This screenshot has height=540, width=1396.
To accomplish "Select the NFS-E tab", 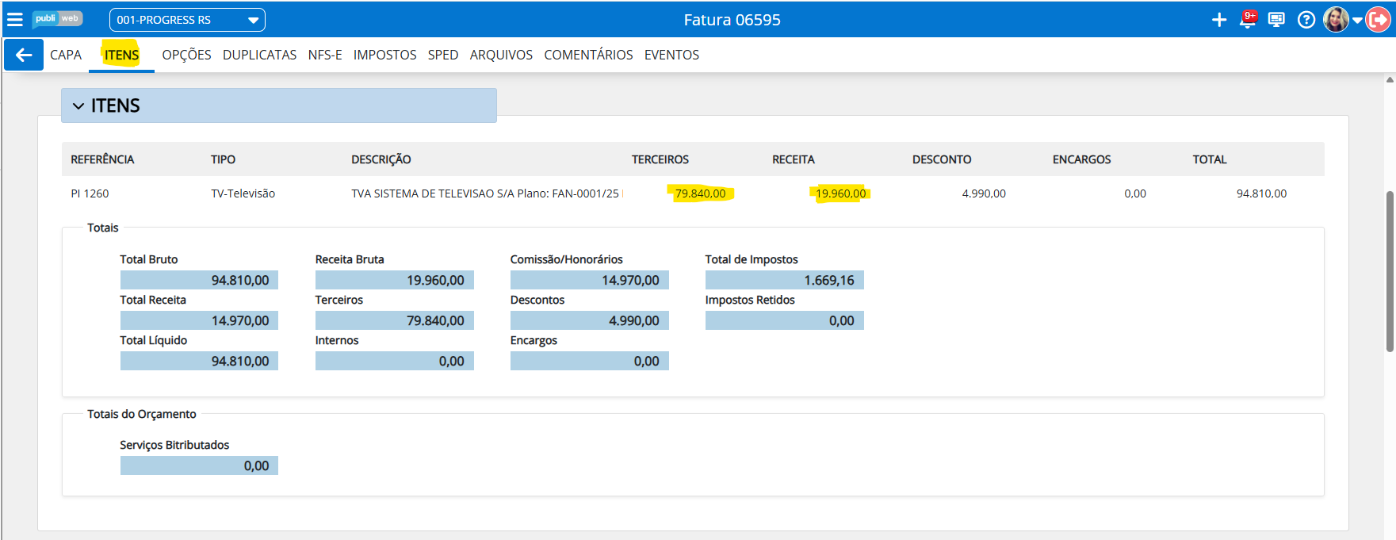I will tap(325, 55).
